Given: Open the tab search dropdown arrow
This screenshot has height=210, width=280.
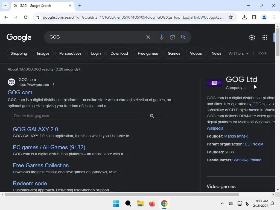Looking at the screenshot, I should click(5, 5).
